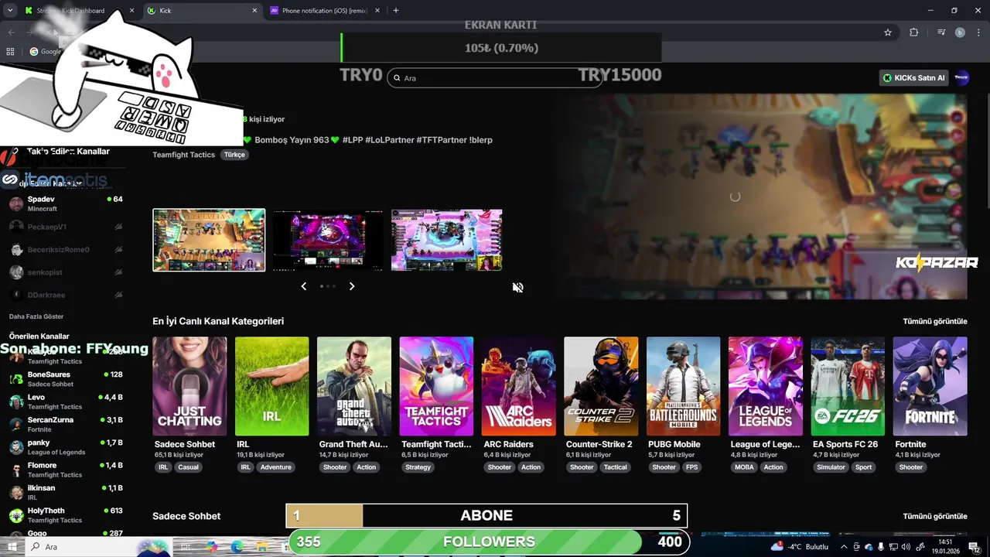
Task: Click the KICKs Satın Al button
Action: [914, 77]
